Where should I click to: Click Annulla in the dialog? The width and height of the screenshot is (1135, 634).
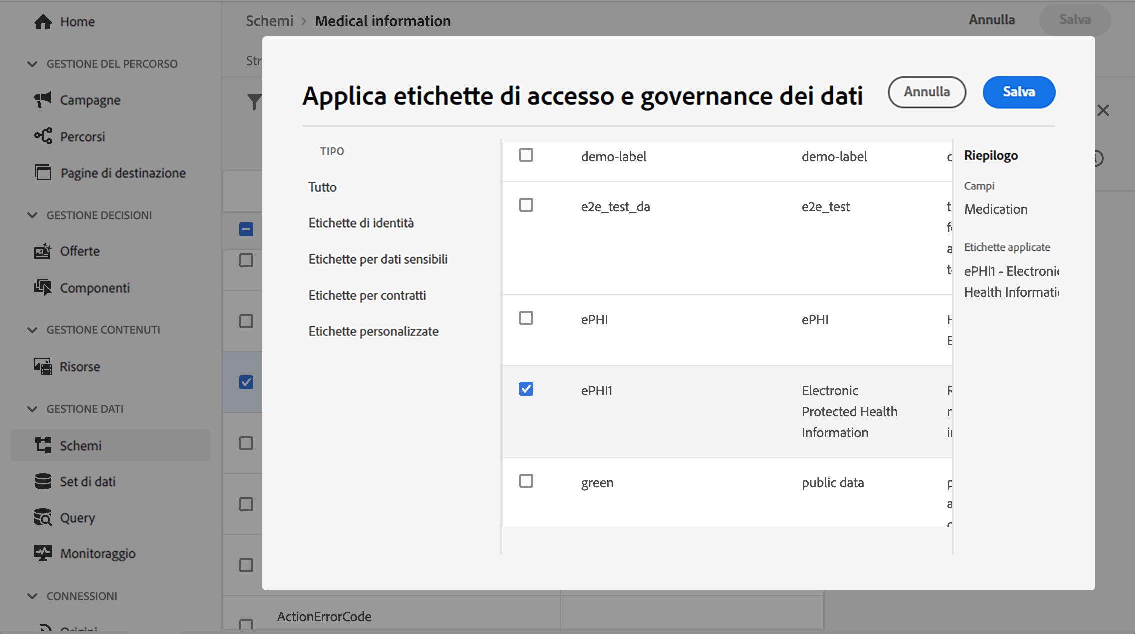tap(926, 92)
